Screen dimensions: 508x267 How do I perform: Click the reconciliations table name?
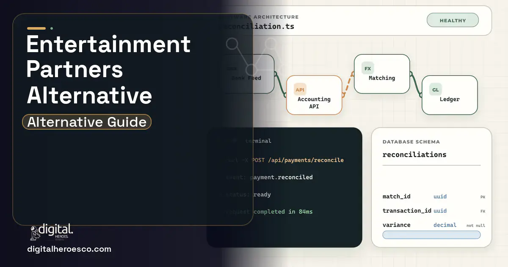click(414, 155)
